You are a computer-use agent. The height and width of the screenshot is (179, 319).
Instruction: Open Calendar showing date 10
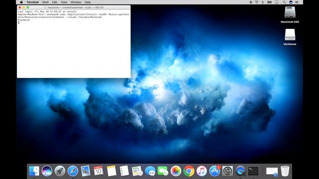click(99, 171)
